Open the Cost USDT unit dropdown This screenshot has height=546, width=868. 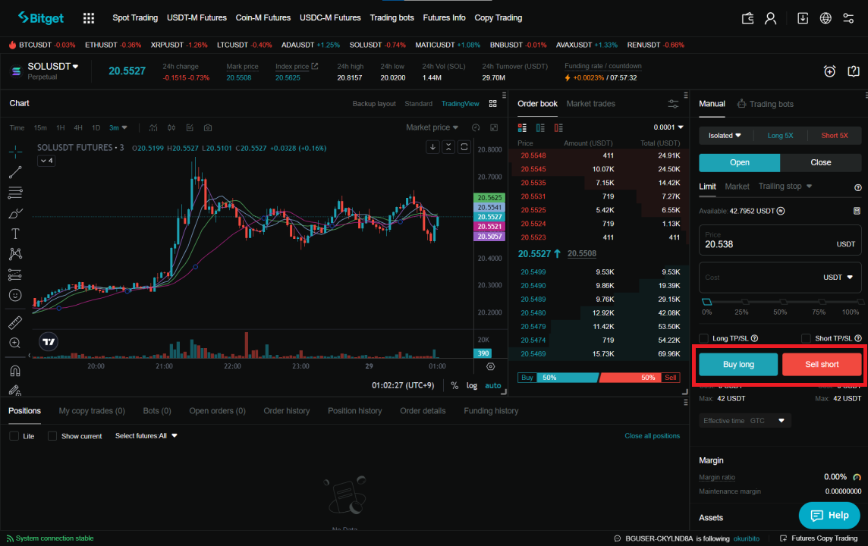[x=838, y=277]
